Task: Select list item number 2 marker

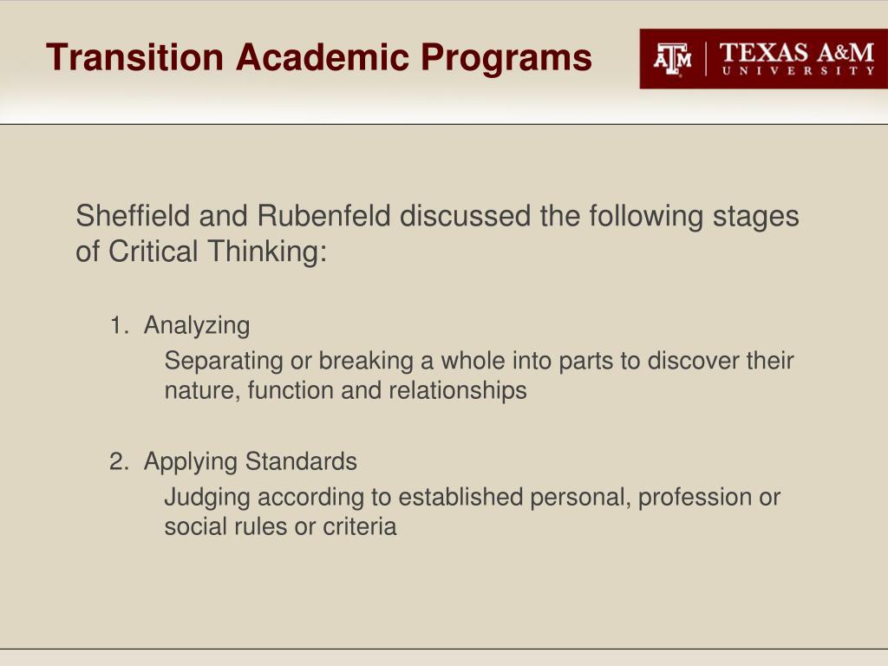Action: (x=120, y=461)
